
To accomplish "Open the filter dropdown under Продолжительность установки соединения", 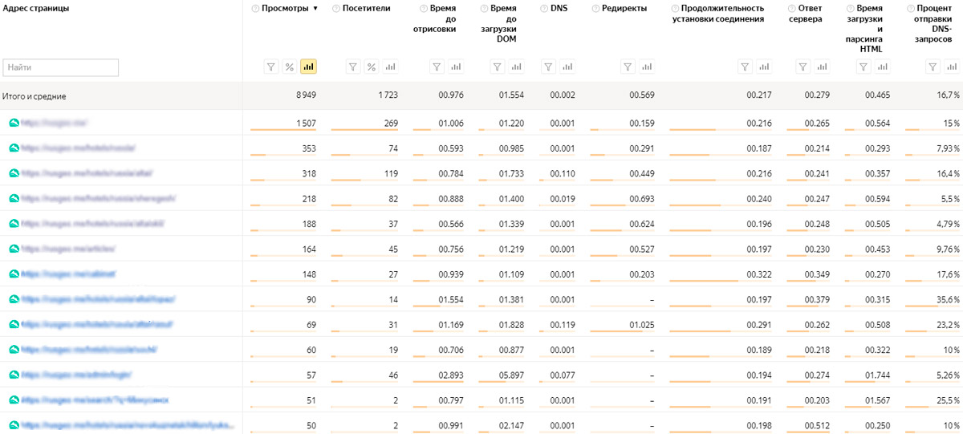I will click(744, 67).
